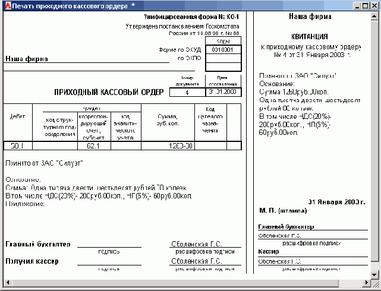Select the date cell 31.01.2003
This screenshot has height=291, width=381.
click(223, 92)
